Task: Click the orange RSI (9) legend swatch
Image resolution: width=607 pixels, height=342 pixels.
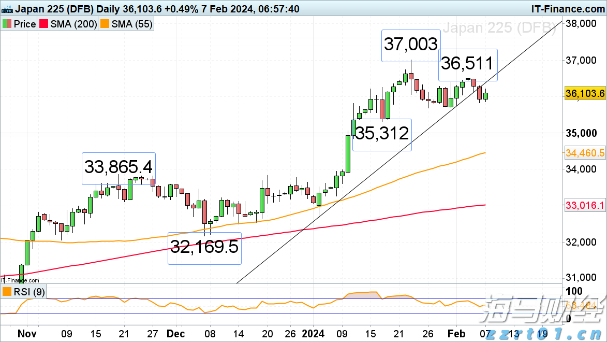Action: click(7, 292)
